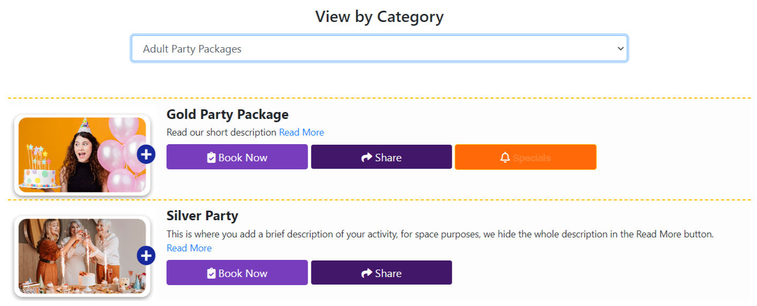Click the bell icon on the Specials button
Screen dimensions: 757x306
505,158
